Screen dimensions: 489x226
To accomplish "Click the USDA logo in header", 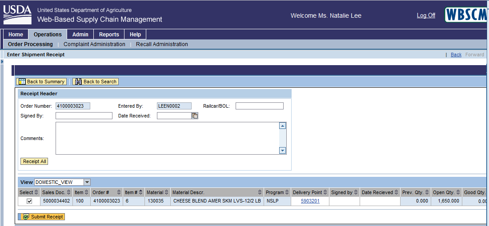I will tap(17, 15).
